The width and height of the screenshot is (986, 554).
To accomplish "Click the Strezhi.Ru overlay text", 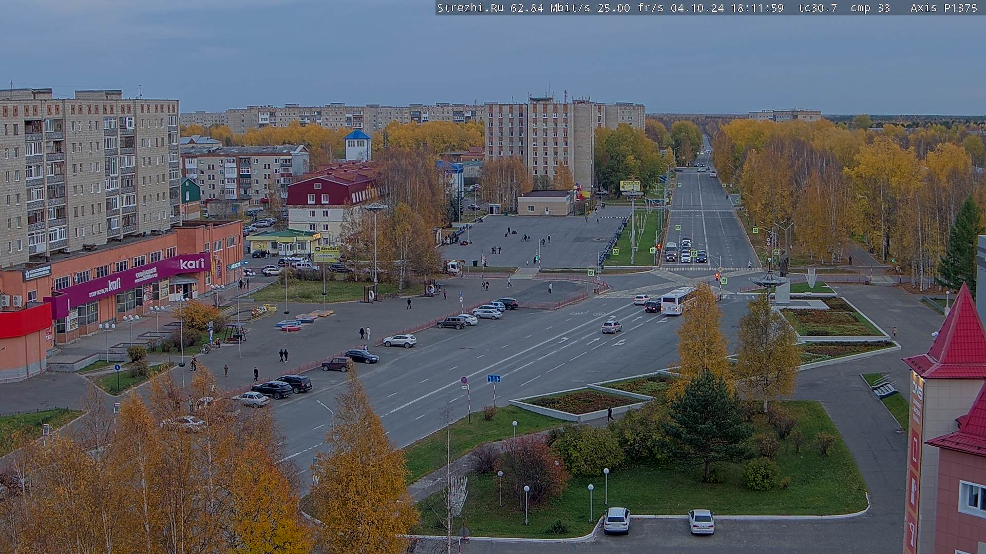I will (x=470, y=8).
